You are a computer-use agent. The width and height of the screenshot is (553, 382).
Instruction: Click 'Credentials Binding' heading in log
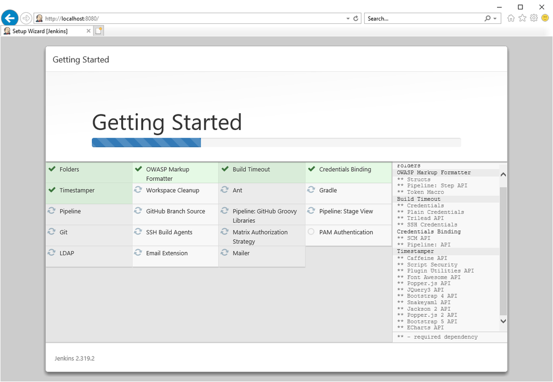(428, 232)
